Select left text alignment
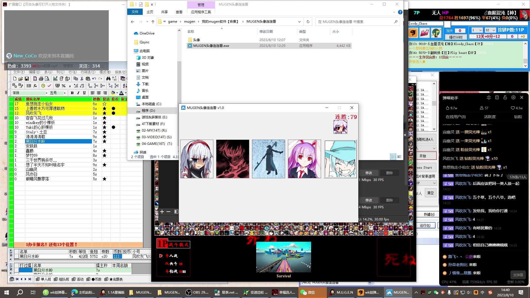 pos(93,93)
